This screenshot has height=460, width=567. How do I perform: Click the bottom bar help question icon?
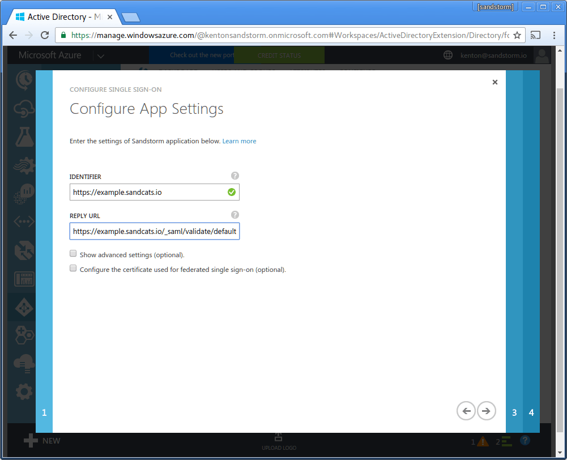coord(525,440)
